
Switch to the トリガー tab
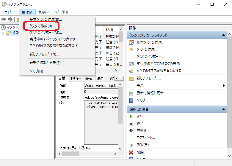click(76, 79)
